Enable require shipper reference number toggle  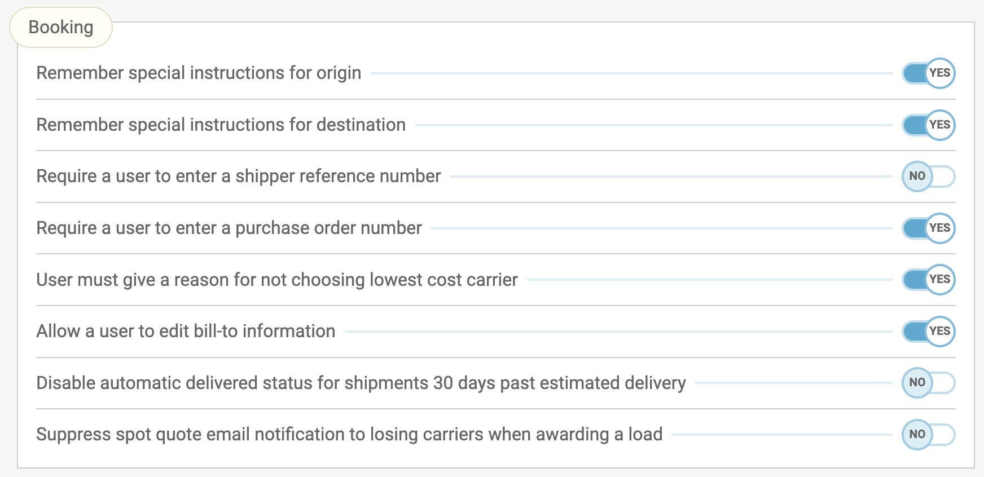928,176
